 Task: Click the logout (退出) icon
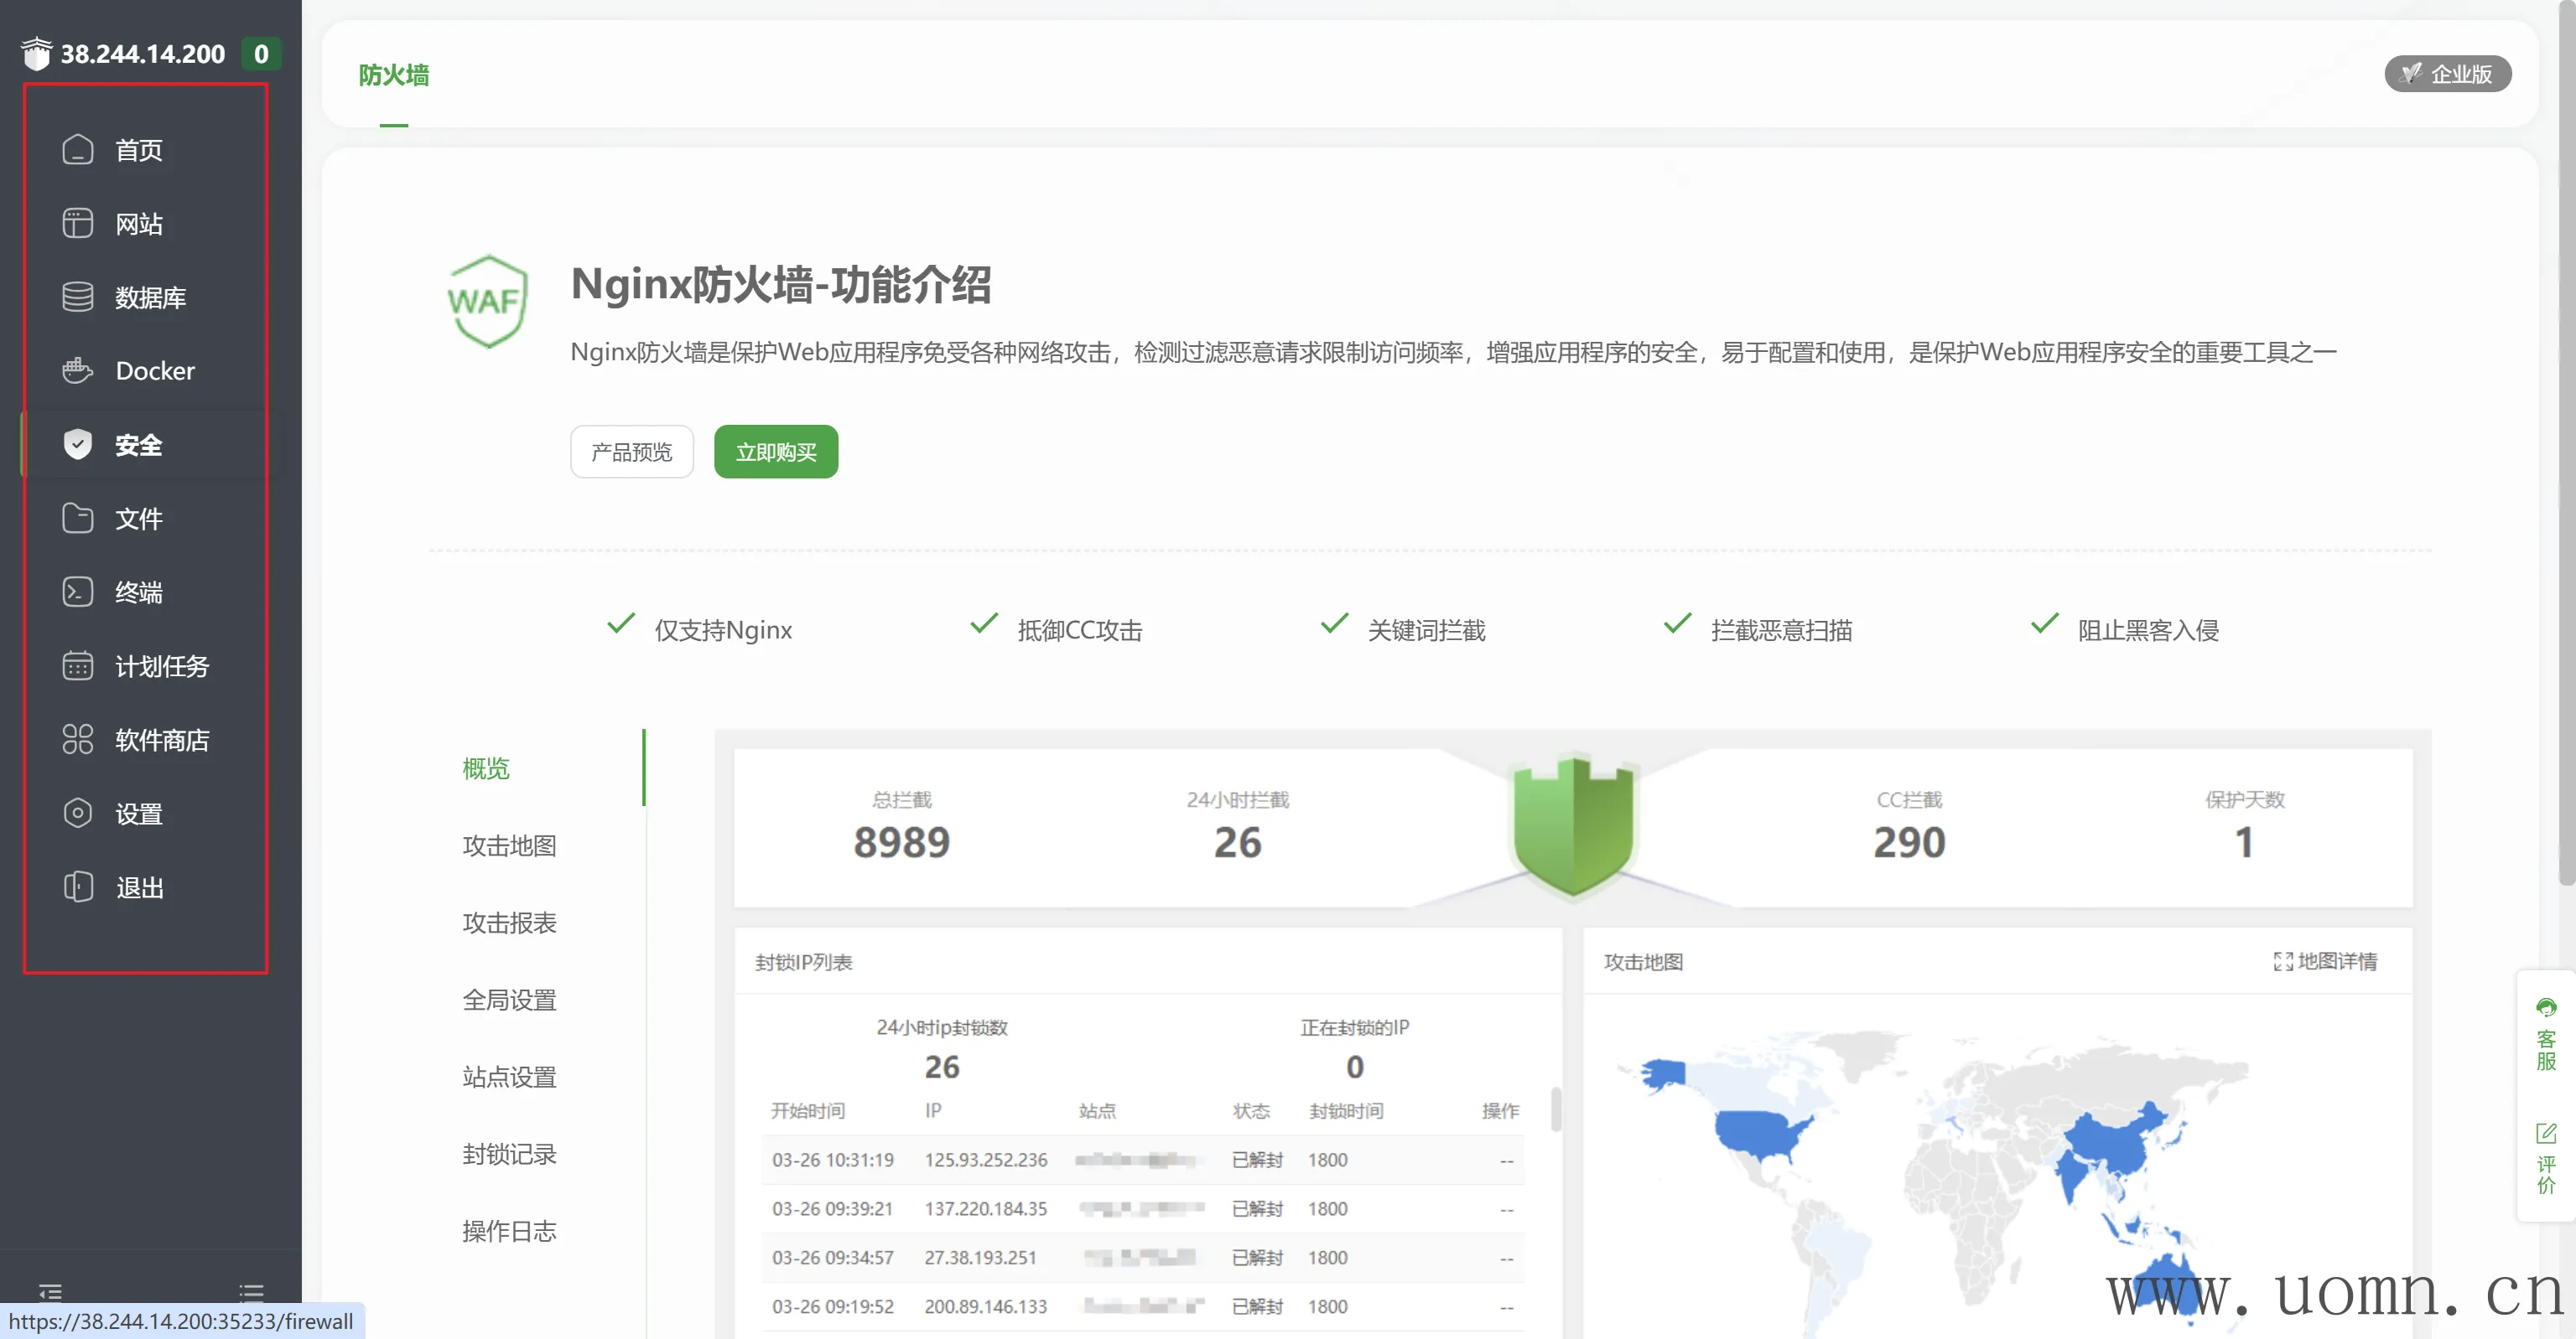(78, 887)
